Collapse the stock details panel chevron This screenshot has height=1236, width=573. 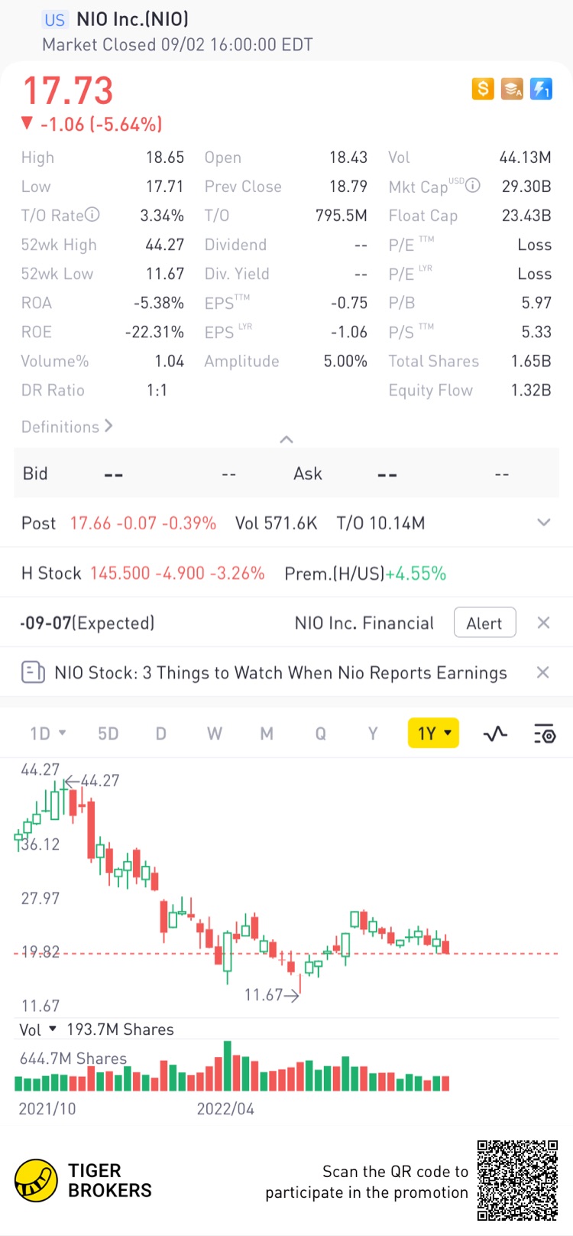click(x=286, y=439)
